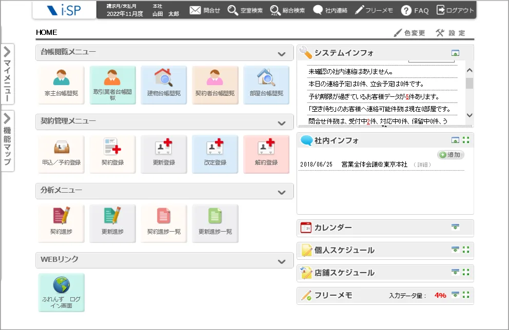
Task: Open the 契約登録 icon tile
Action: 113,154
